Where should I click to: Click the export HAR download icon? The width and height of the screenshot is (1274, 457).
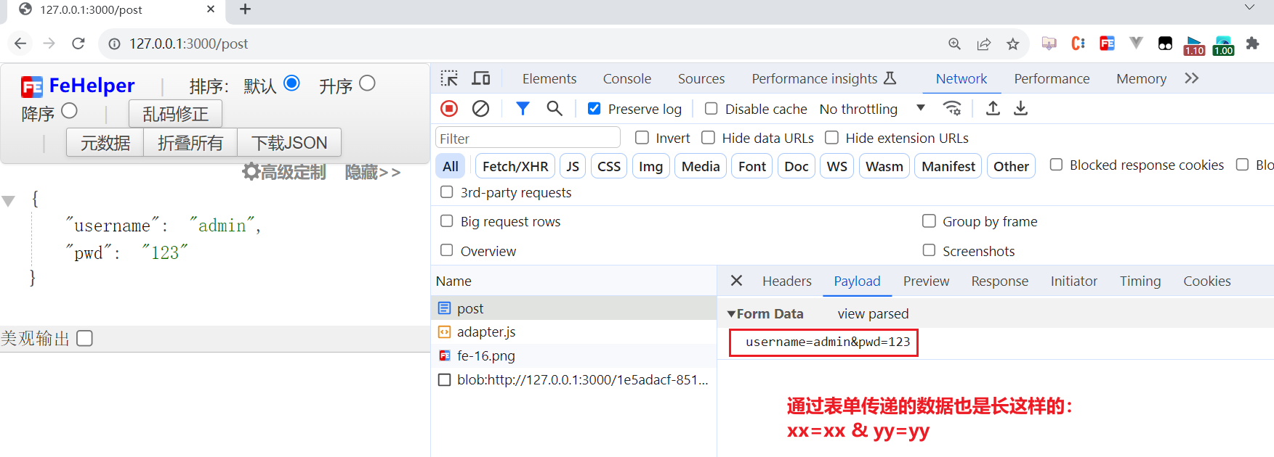click(x=1021, y=109)
